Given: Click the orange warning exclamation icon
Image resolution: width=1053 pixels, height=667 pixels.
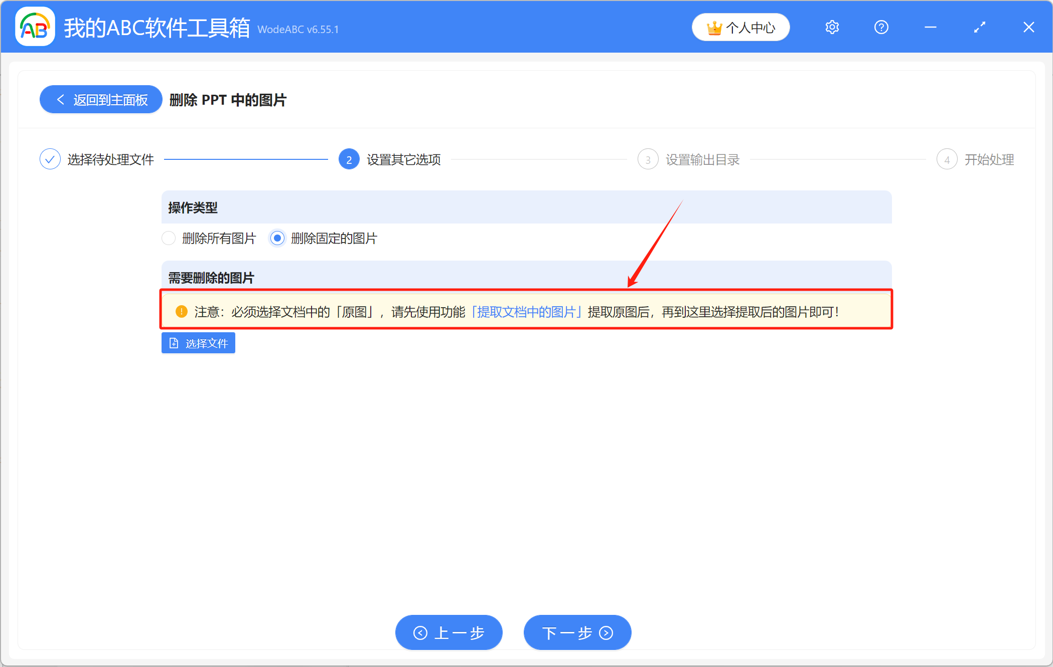Looking at the screenshot, I should pos(181,312).
